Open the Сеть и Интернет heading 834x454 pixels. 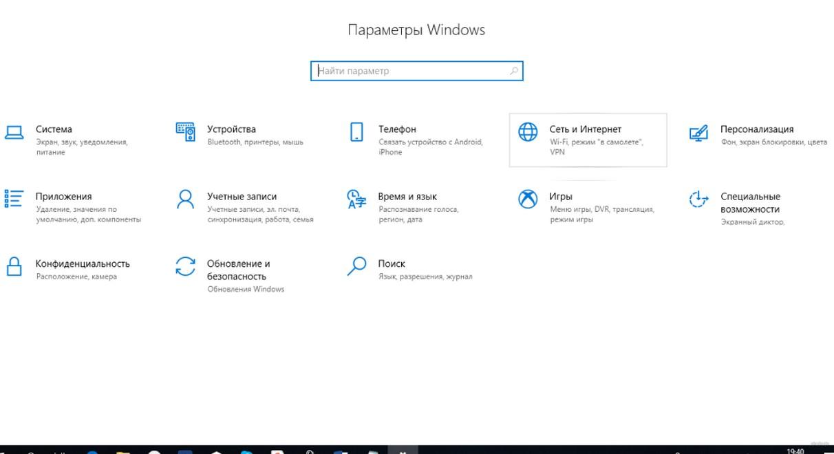[585, 129]
